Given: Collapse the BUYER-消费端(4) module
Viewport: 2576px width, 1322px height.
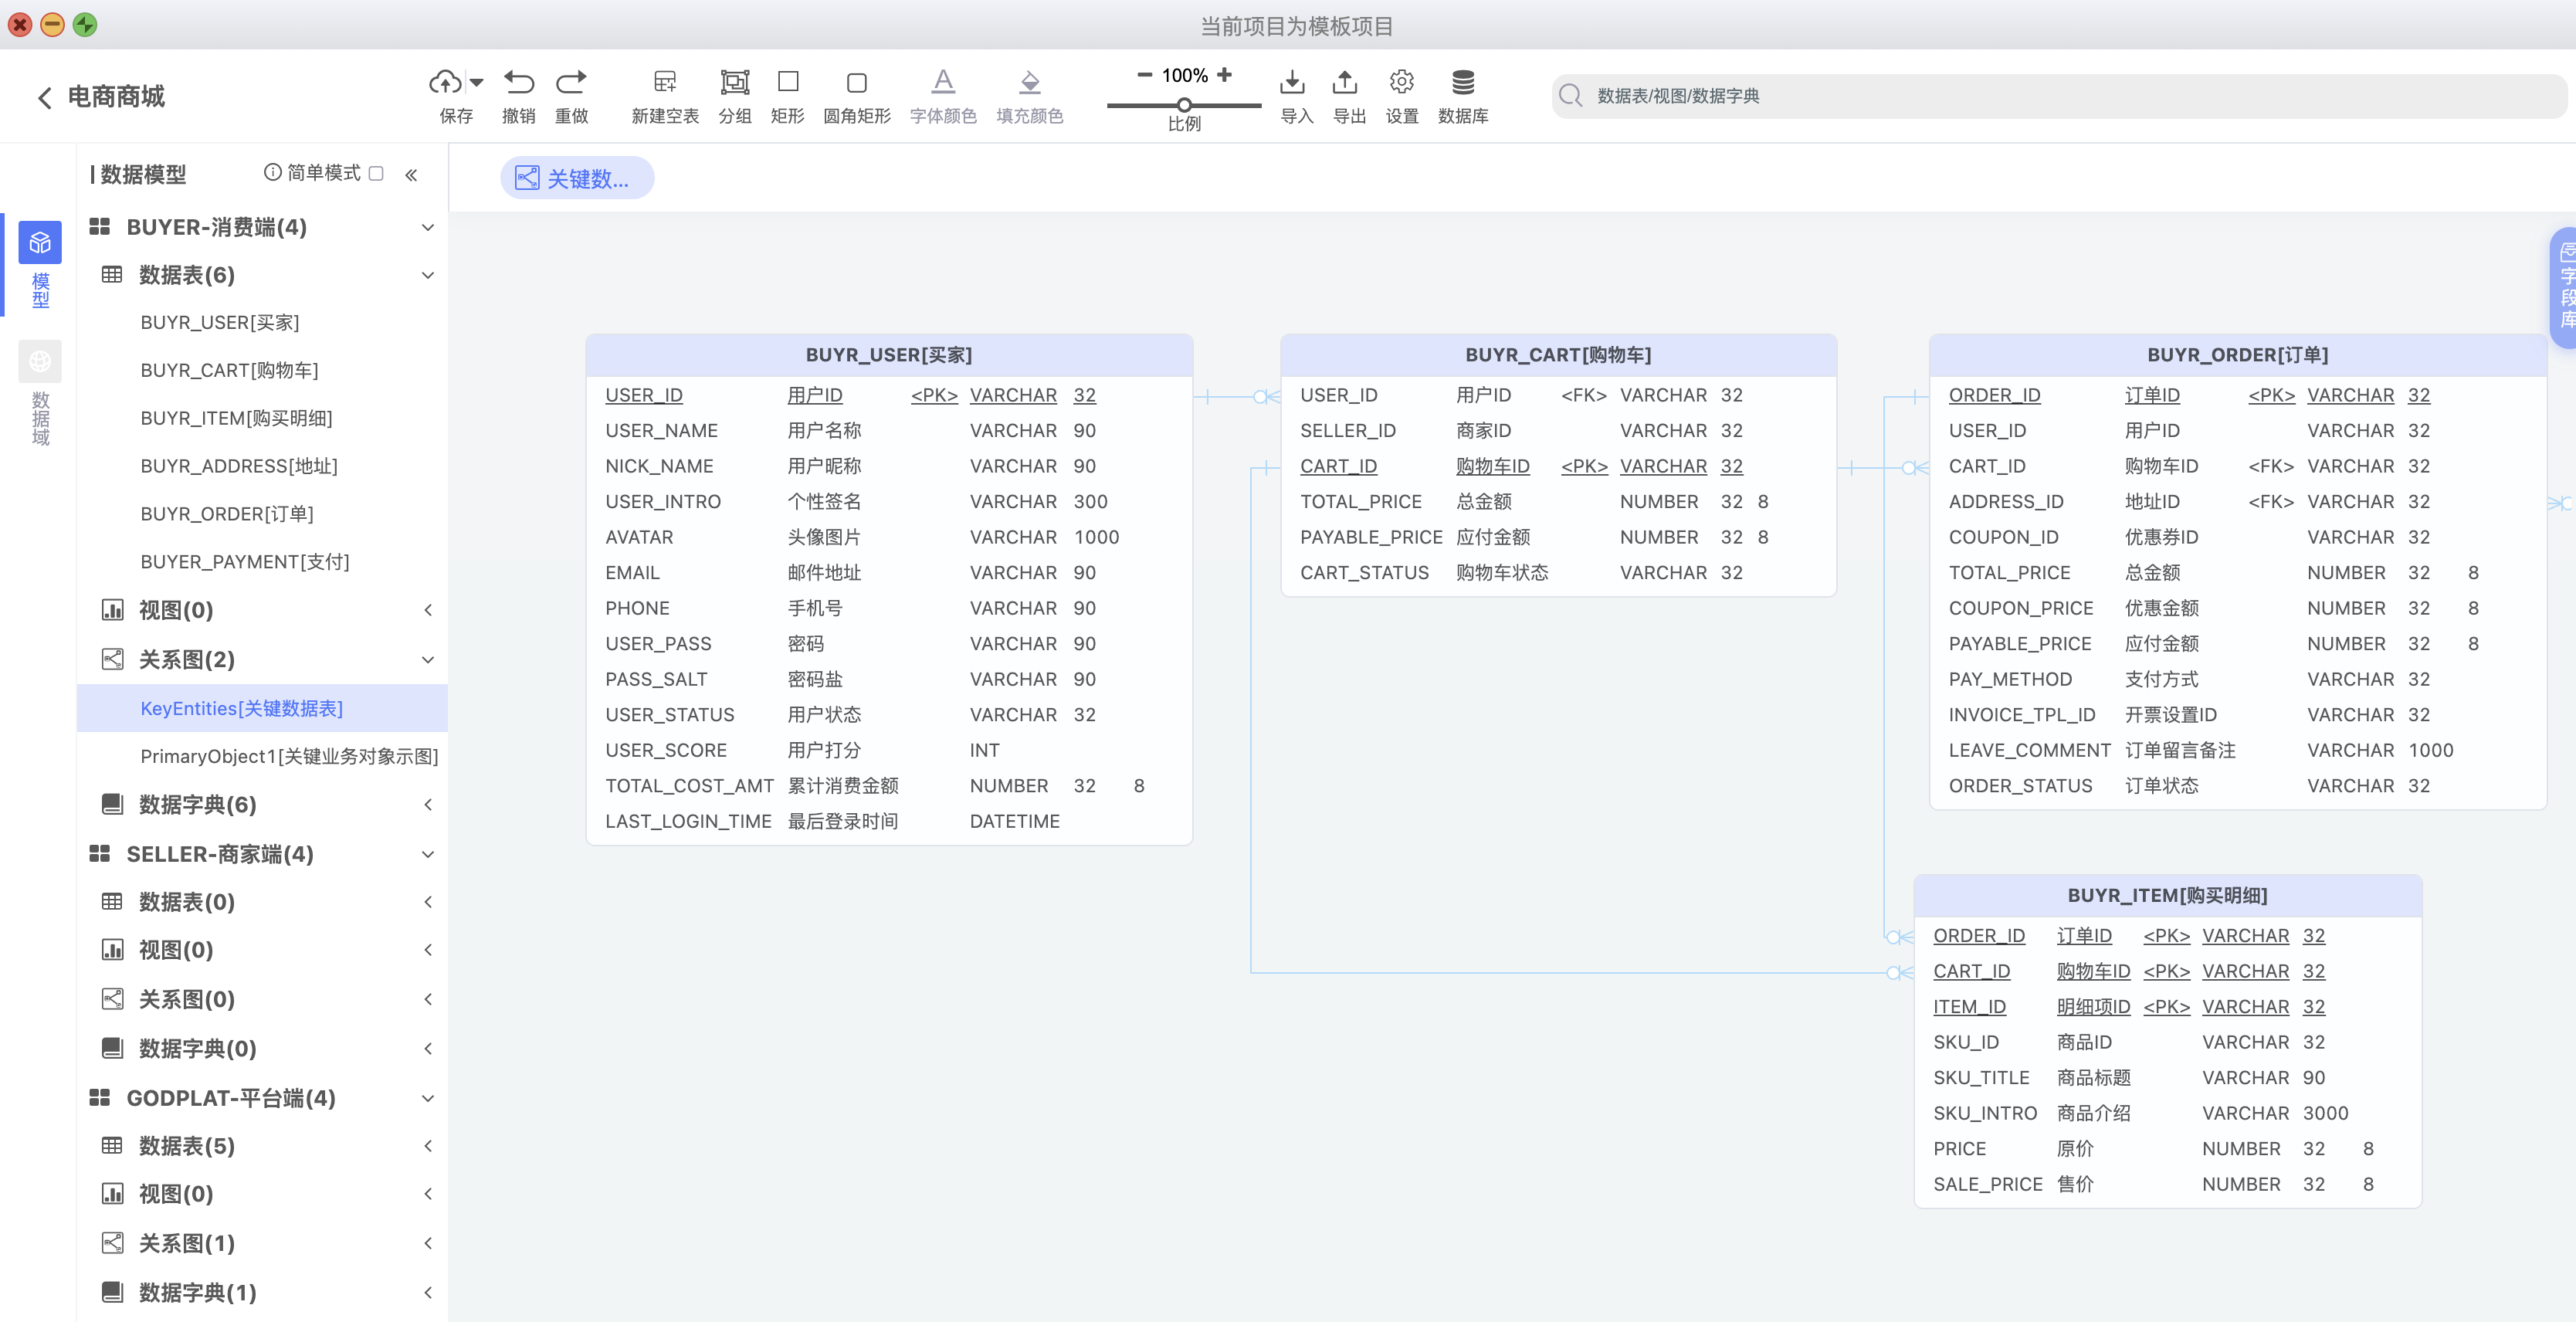Looking at the screenshot, I should point(427,228).
